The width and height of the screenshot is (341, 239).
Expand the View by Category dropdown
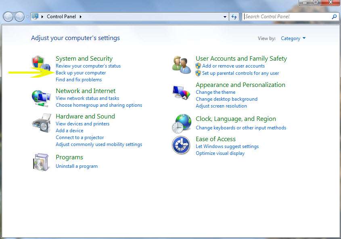click(293, 38)
